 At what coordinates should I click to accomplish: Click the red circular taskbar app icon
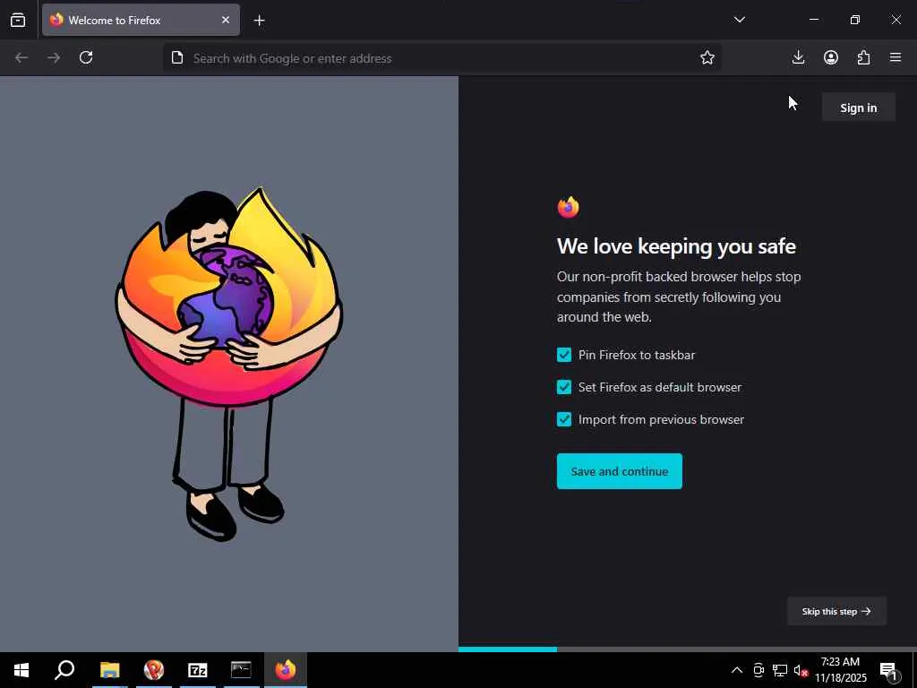pyautogui.click(x=154, y=670)
